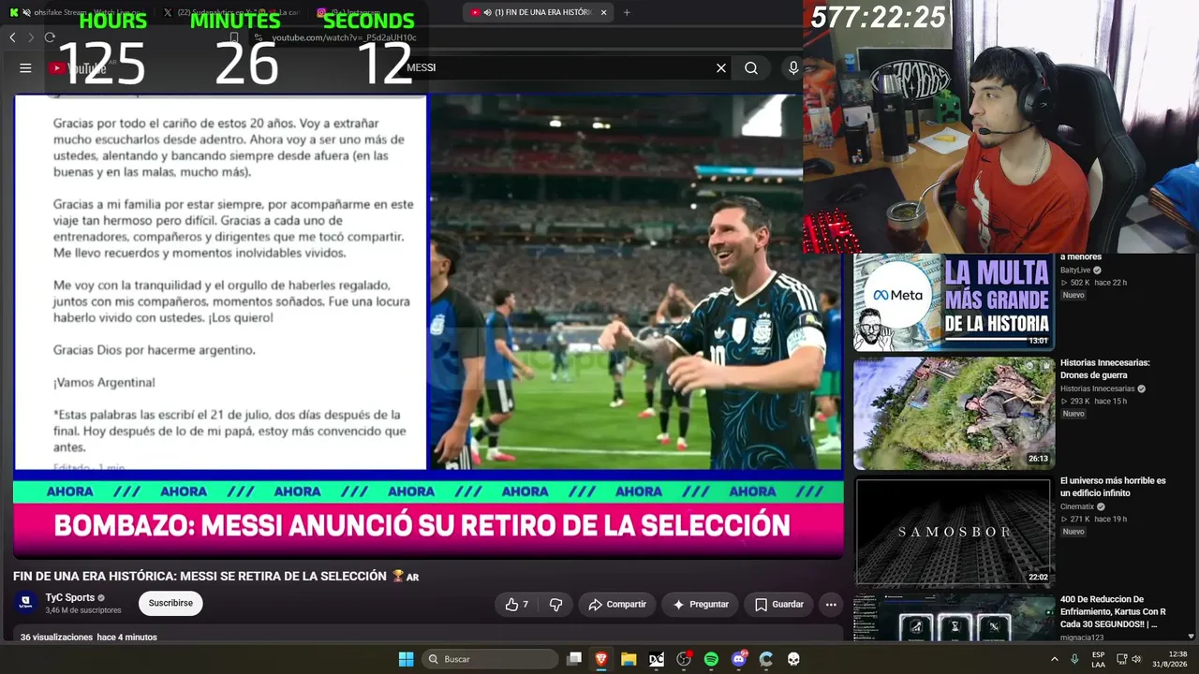The width and height of the screenshot is (1199, 674).
Task: Open the Drones de guerra video thumbnail
Action: pyautogui.click(x=954, y=413)
